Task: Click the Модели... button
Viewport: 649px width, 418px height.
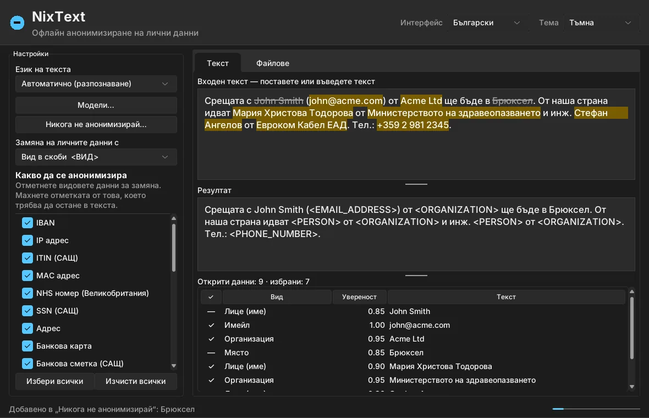Action: pyautogui.click(x=96, y=105)
